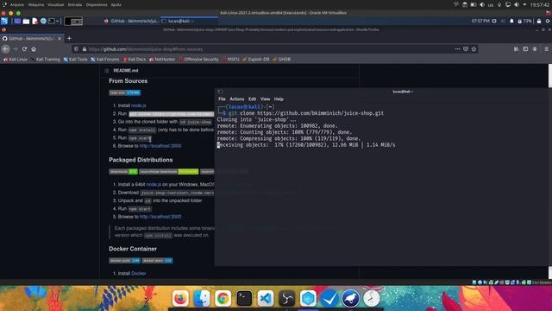Viewport: 552px width, 311px height.
Task: Open OBS Studio from the dock
Action: pyautogui.click(x=286, y=298)
